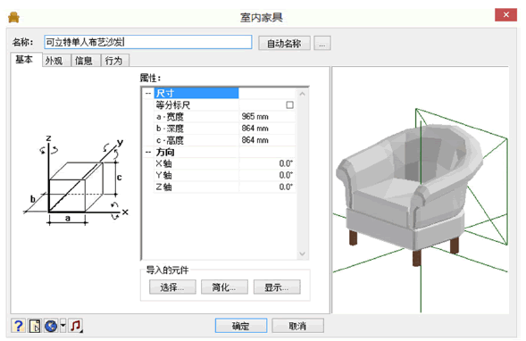Viewport: 526px width, 341px height.
Task: Click the 选择... button
Action: 172,287
